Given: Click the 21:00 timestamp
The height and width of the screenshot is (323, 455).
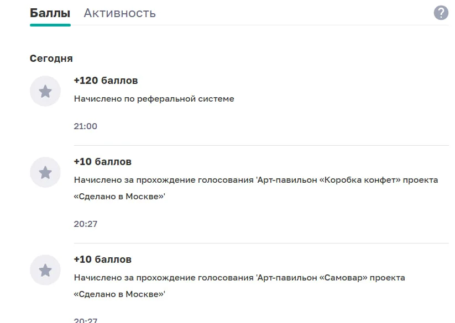Looking at the screenshot, I should point(85,126).
